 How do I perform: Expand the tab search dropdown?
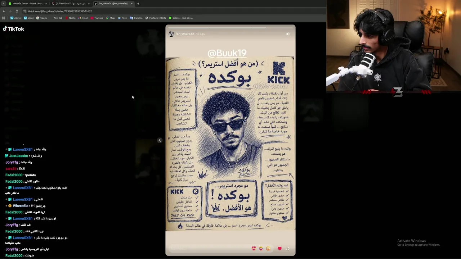(x=3, y=4)
